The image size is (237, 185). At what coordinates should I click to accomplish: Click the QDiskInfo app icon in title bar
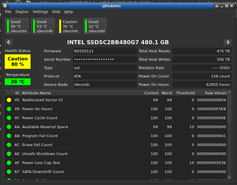5,6
